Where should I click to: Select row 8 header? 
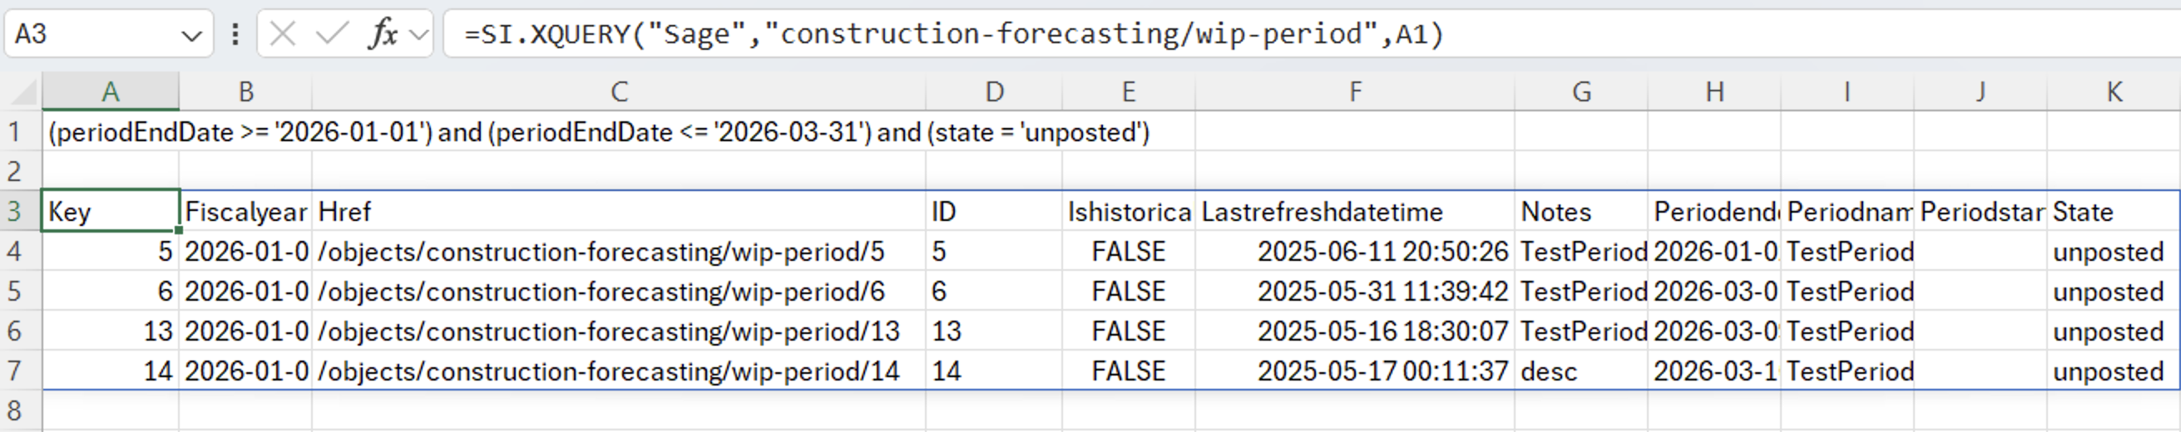click(x=16, y=410)
